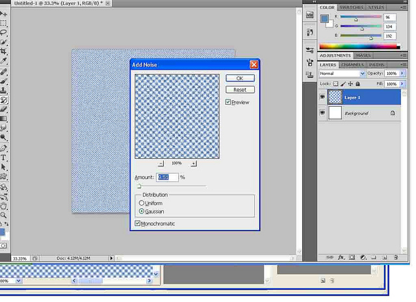Select the Crop tool
This screenshot has height=302, width=416.
[x=4, y=51]
